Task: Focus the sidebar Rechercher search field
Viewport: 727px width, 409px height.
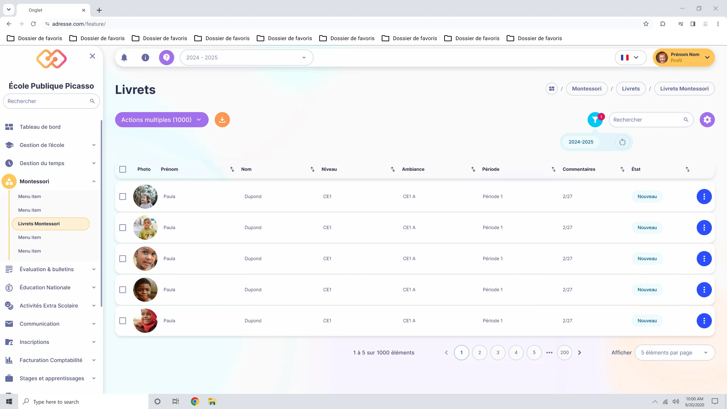Action: pos(51,101)
